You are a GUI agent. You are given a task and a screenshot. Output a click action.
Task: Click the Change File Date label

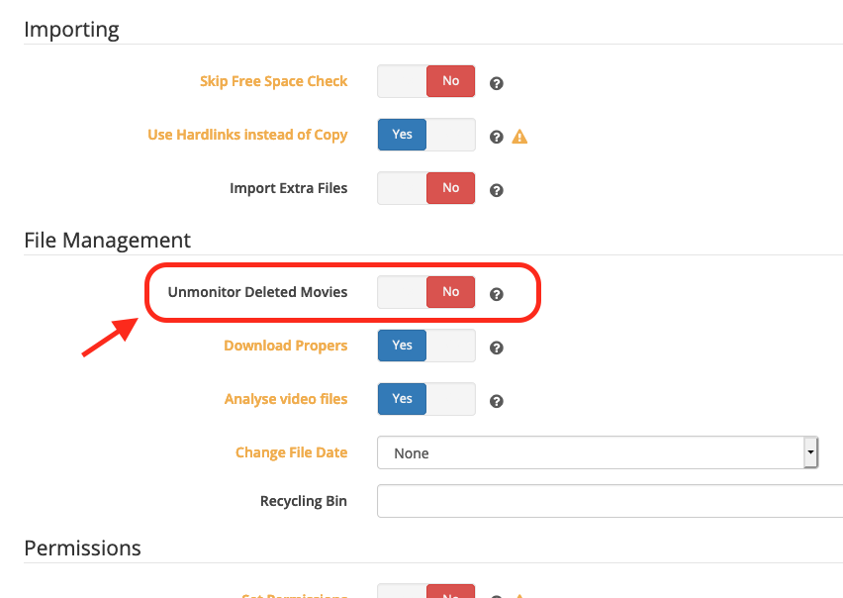click(292, 452)
